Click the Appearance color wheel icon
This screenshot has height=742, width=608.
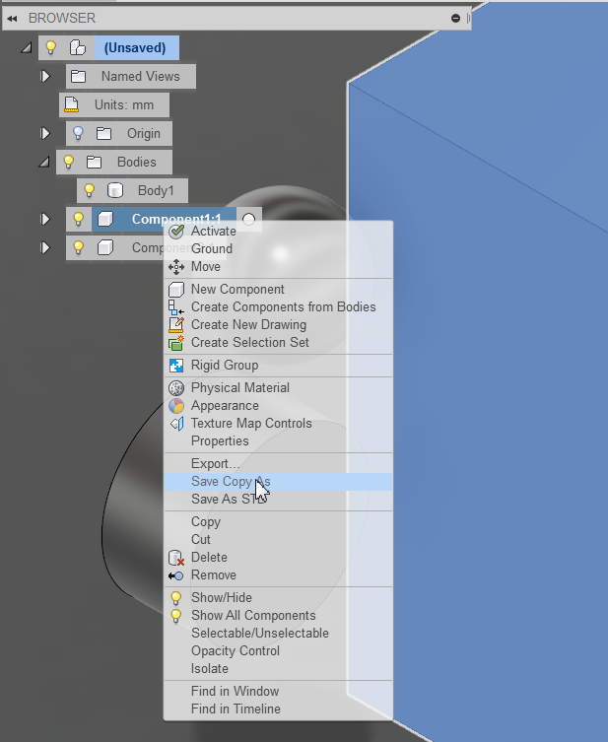pyautogui.click(x=176, y=406)
